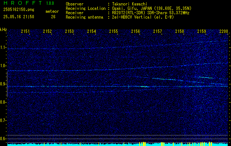This screenshot has height=146, width=231.
Task: Click the R820T2(RTL-SDR) receiver description
Action: point(151,13)
